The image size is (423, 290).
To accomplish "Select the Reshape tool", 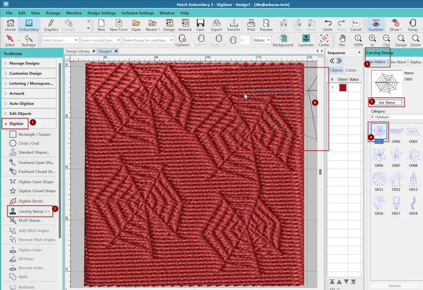I will click(x=29, y=41).
